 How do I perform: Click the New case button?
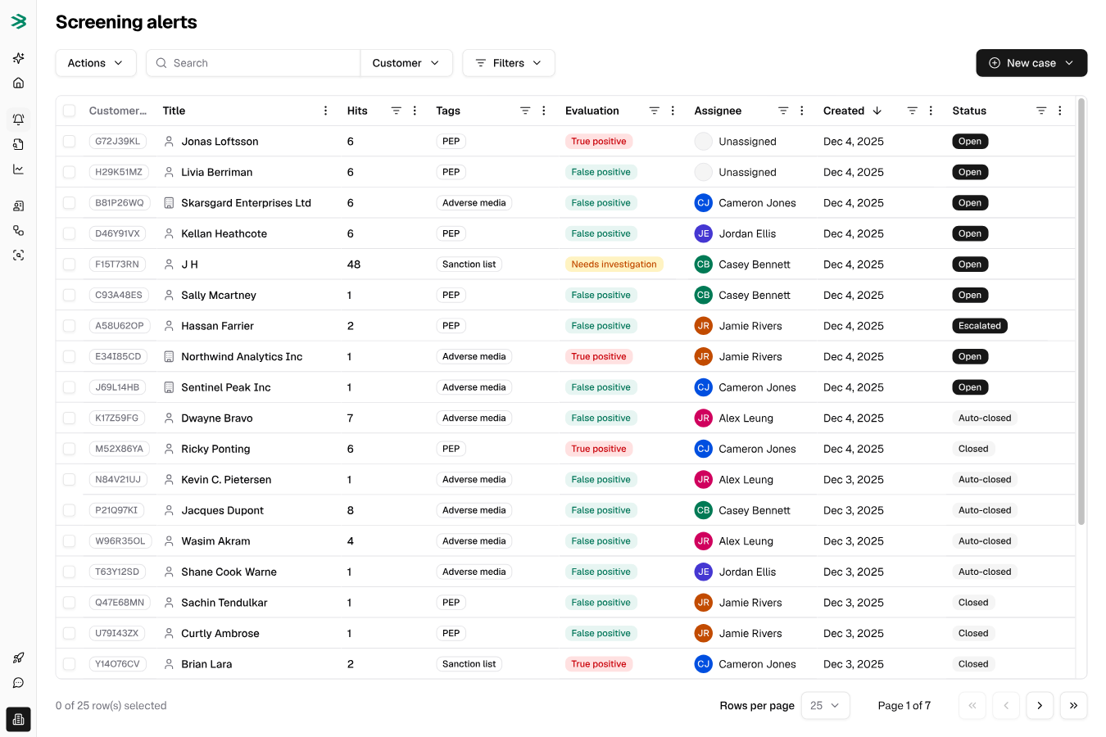(x=1031, y=63)
